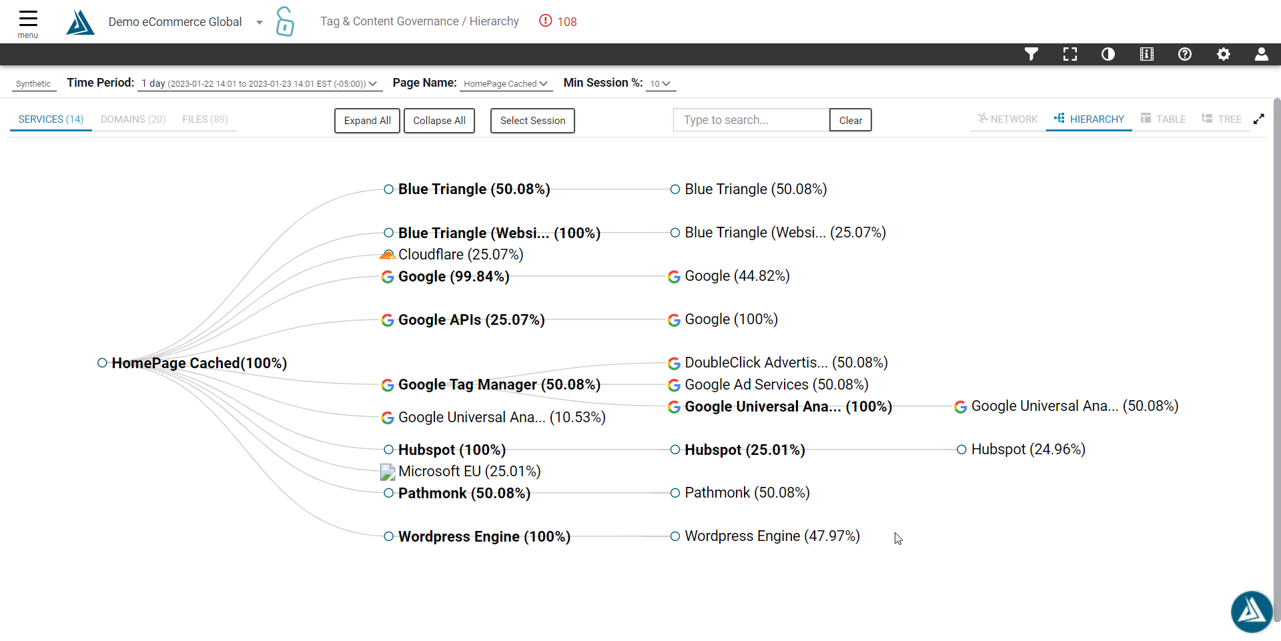Click the Blue Triangle logo

tap(80, 22)
